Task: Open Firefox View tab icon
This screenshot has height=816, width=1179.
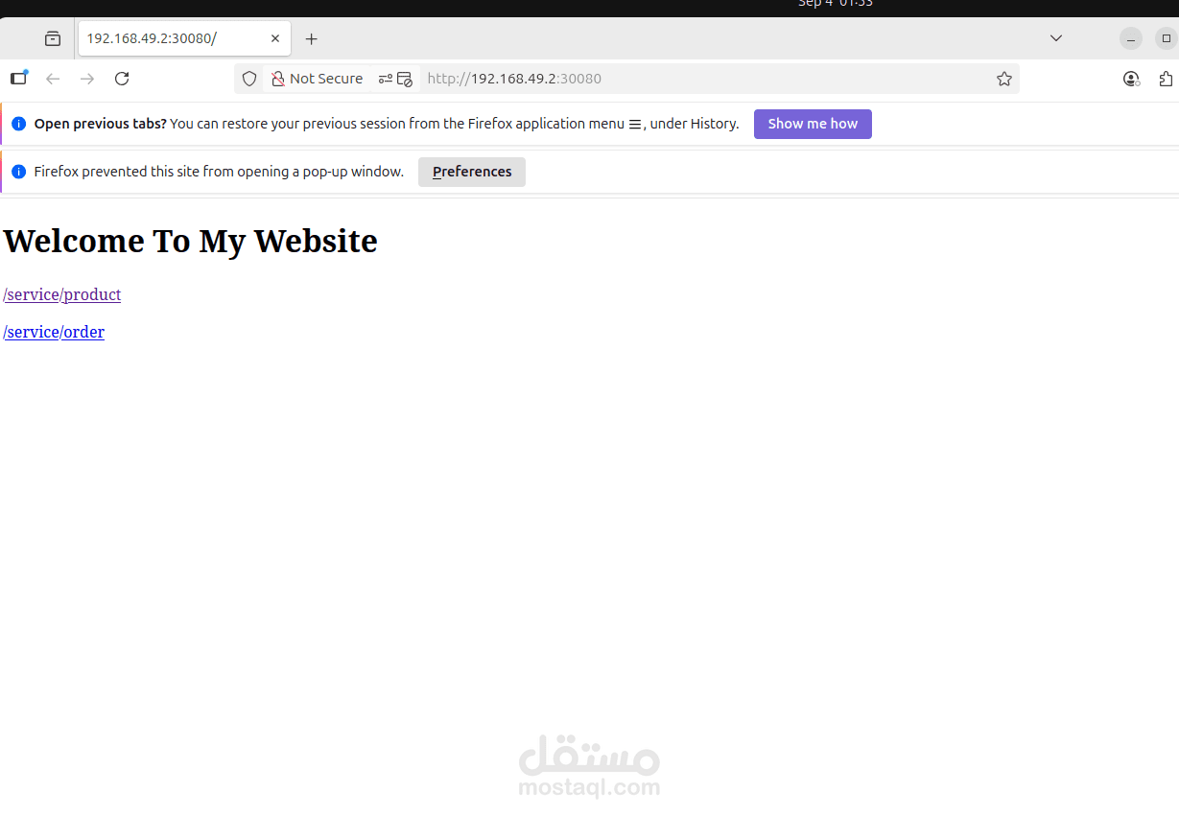Action: pos(53,39)
